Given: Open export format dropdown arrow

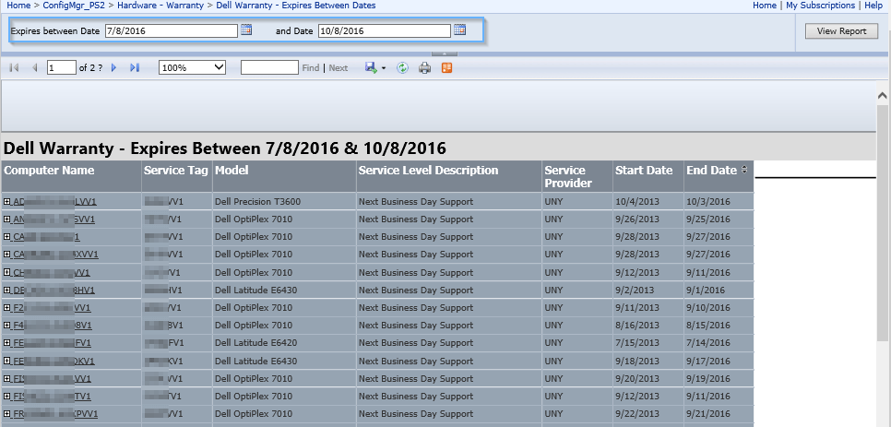Looking at the screenshot, I should (384, 68).
